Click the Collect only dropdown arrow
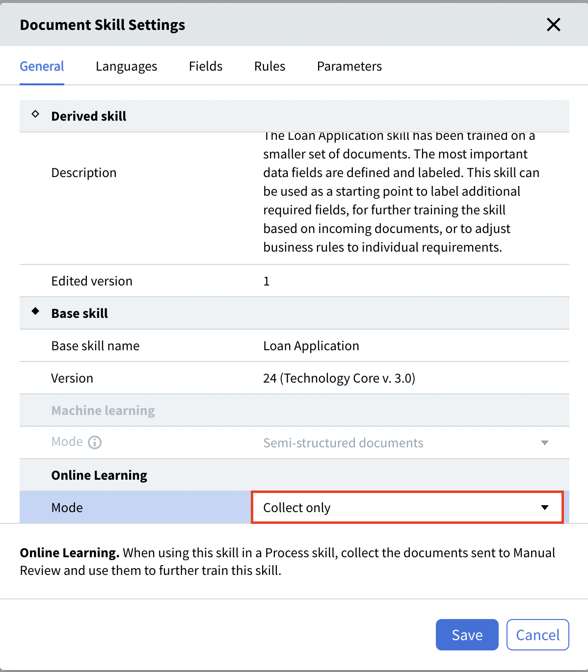Image resolution: width=588 pixels, height=672 pixels. tap(545, 508)
